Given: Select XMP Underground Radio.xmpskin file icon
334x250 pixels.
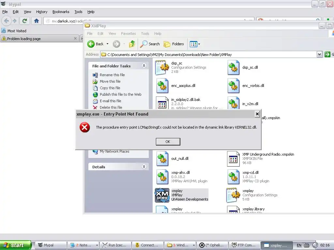Looking at the screenshot, I should click(233, 159).
